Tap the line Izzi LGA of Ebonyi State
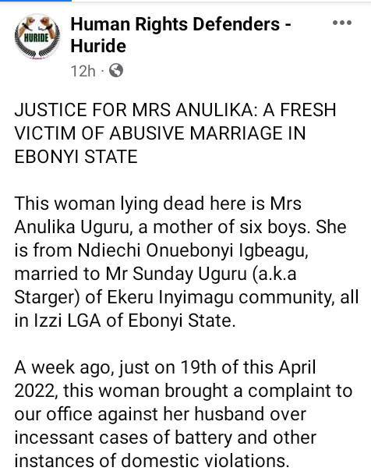The image size is (371, 471). tap(125, 320)
